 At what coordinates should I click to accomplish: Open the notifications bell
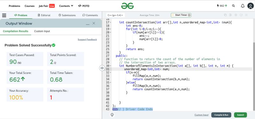[x=243, y=6]
